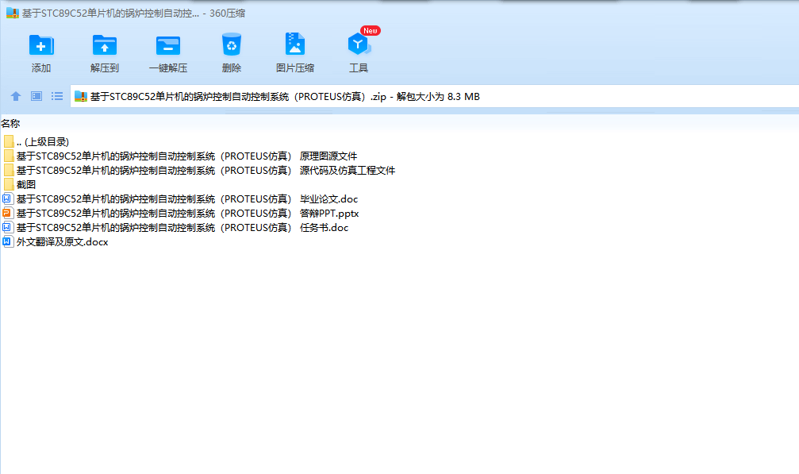Click the 360压缩 app icon in the title bar
Image resolution: width=799 pixels, height=474 pixels.
pyautogui.click(x=12, y=13)
